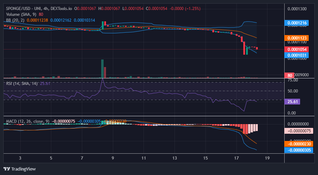Click the orange basis label 0.0001123
Image resolution: width=318 pixels, height=175 pixels.
click(297, 38)
